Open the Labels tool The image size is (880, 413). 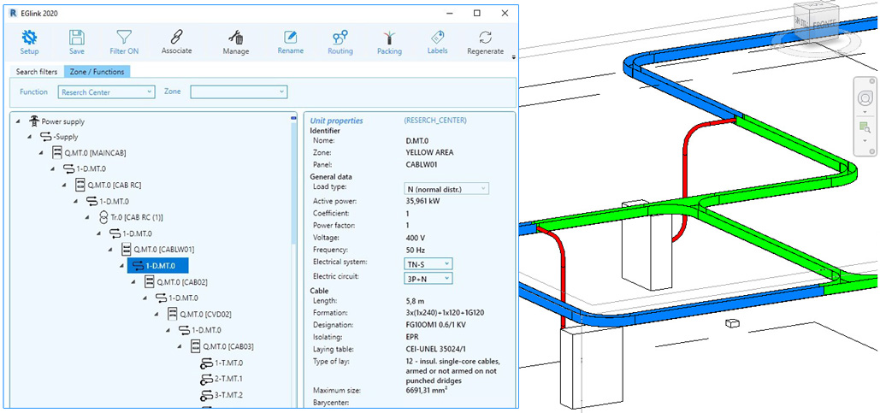coord(437,38)
